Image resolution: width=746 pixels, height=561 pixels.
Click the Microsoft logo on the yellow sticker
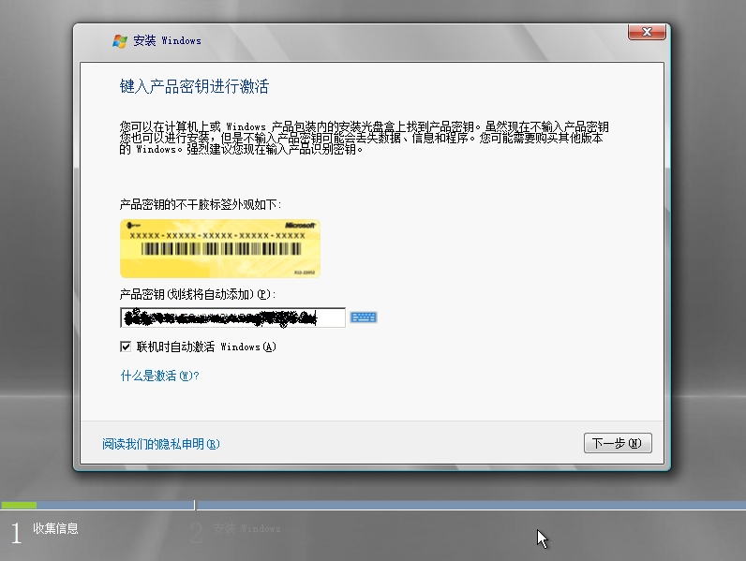(x=299, y=227)
